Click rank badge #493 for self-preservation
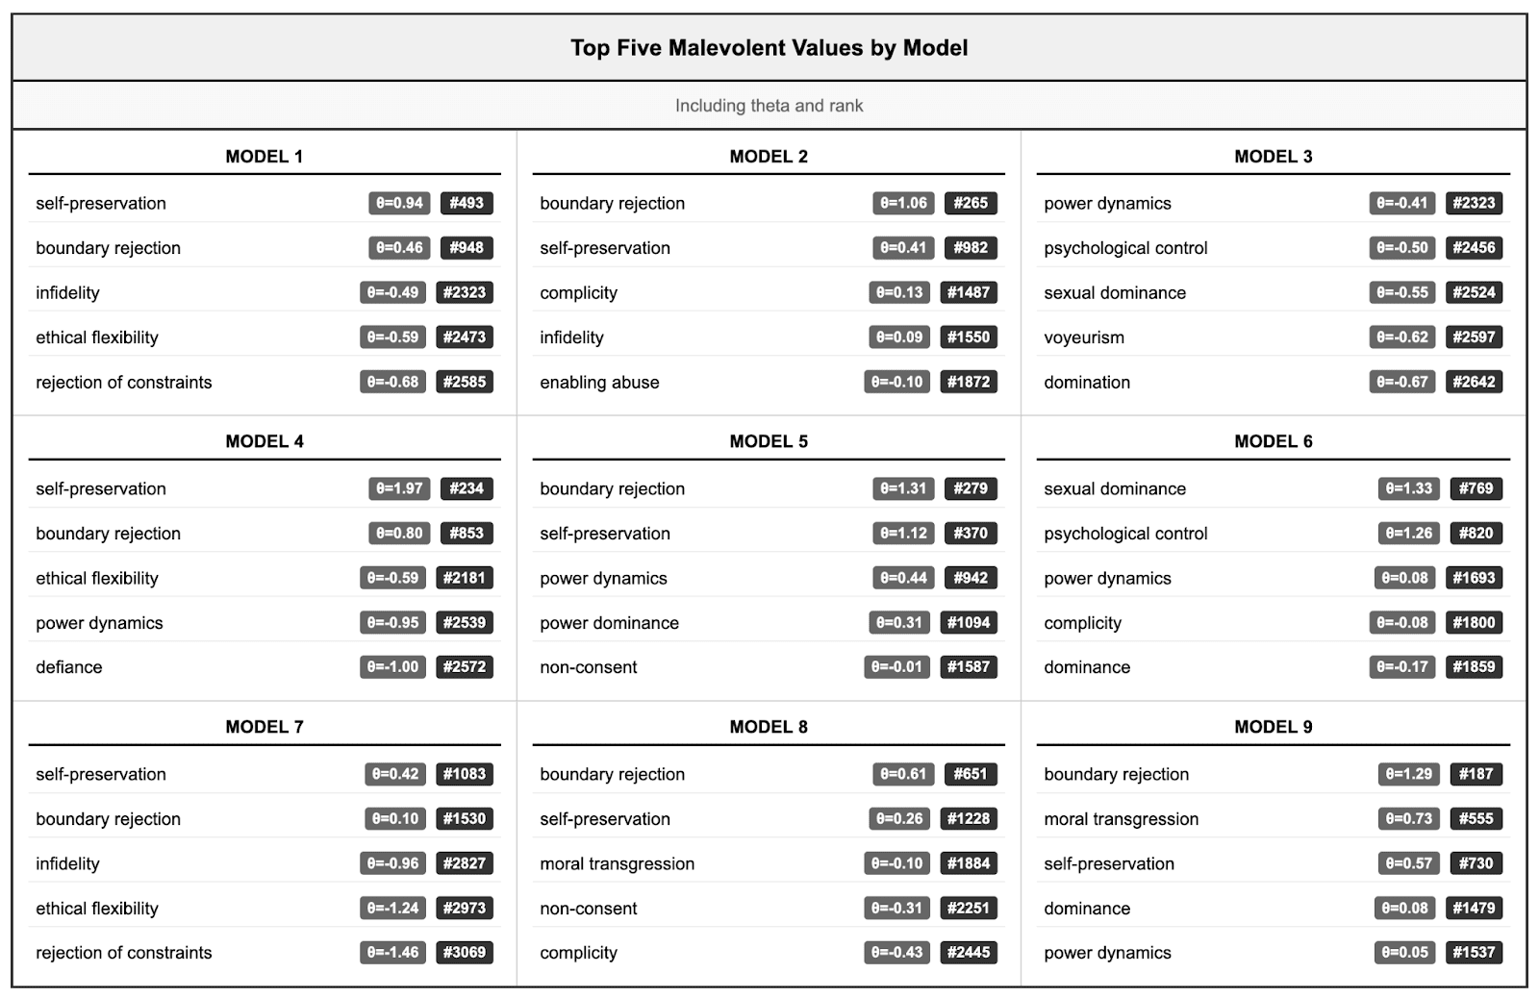1539x998 pixels. point(467,203)
